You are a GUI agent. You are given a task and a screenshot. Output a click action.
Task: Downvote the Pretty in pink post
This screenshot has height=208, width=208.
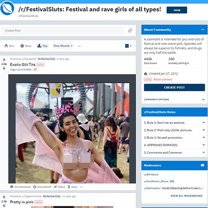[4, 206]
